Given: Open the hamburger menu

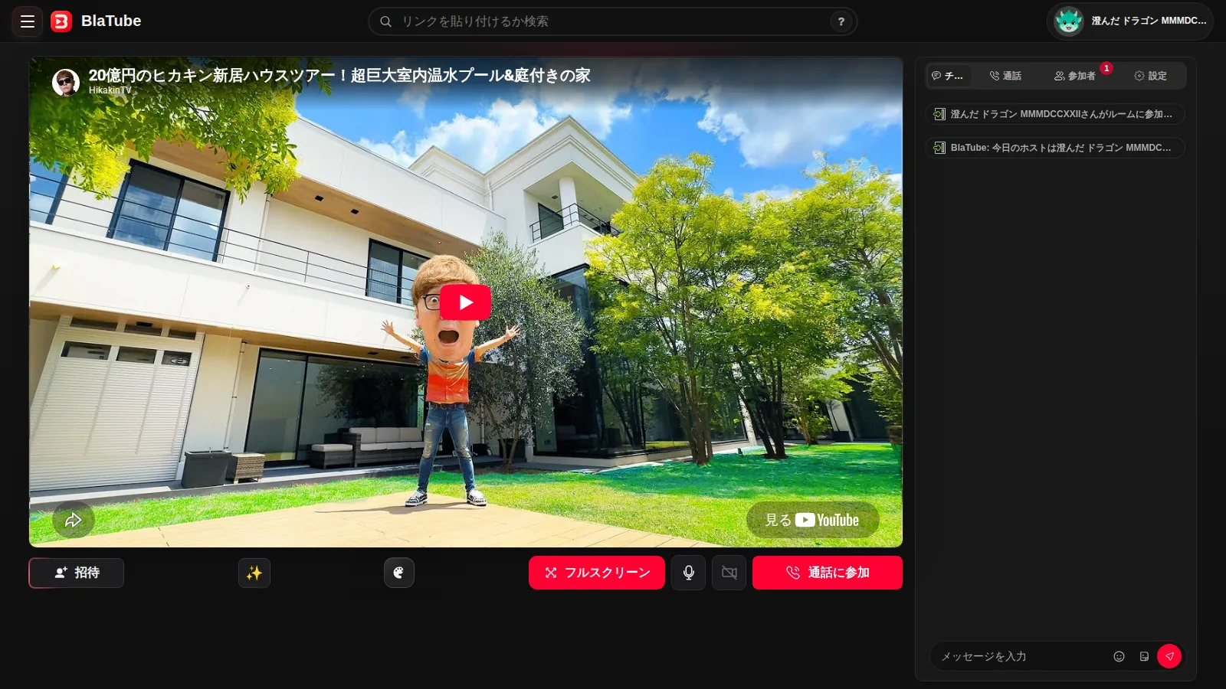Looking at the screenshot, I should pos(28,21).
